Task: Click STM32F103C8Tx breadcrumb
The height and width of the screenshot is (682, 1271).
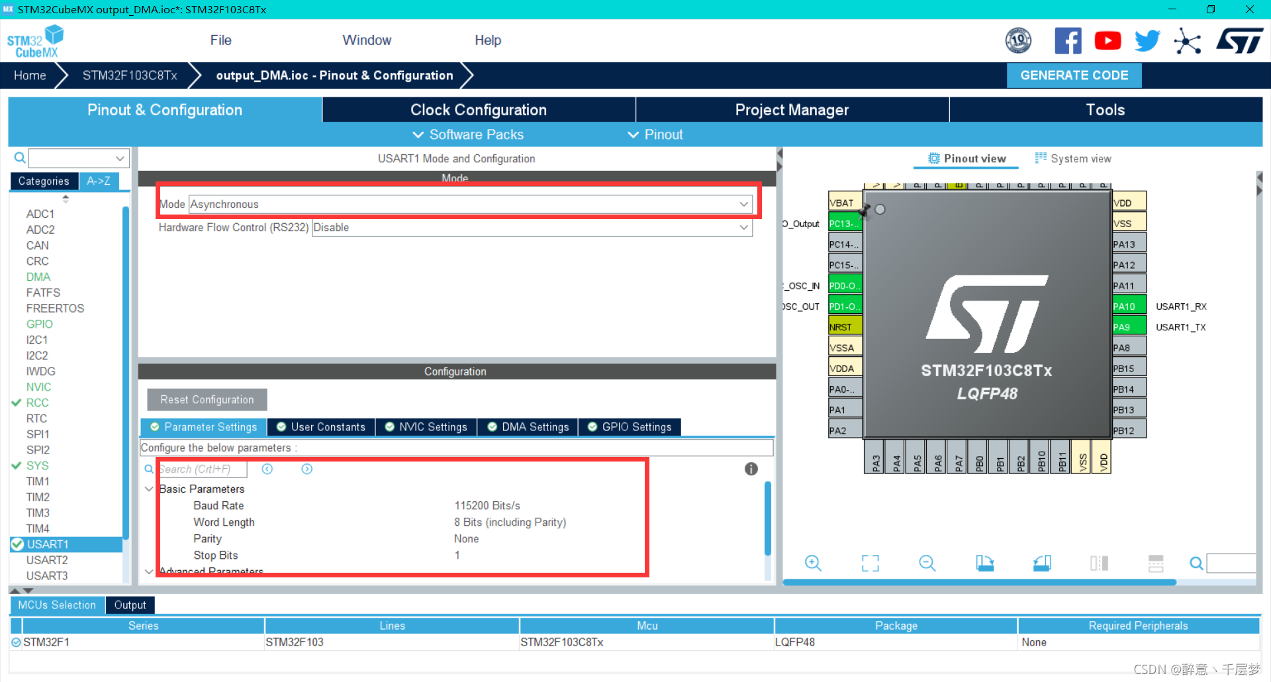Action: point(130,75)
